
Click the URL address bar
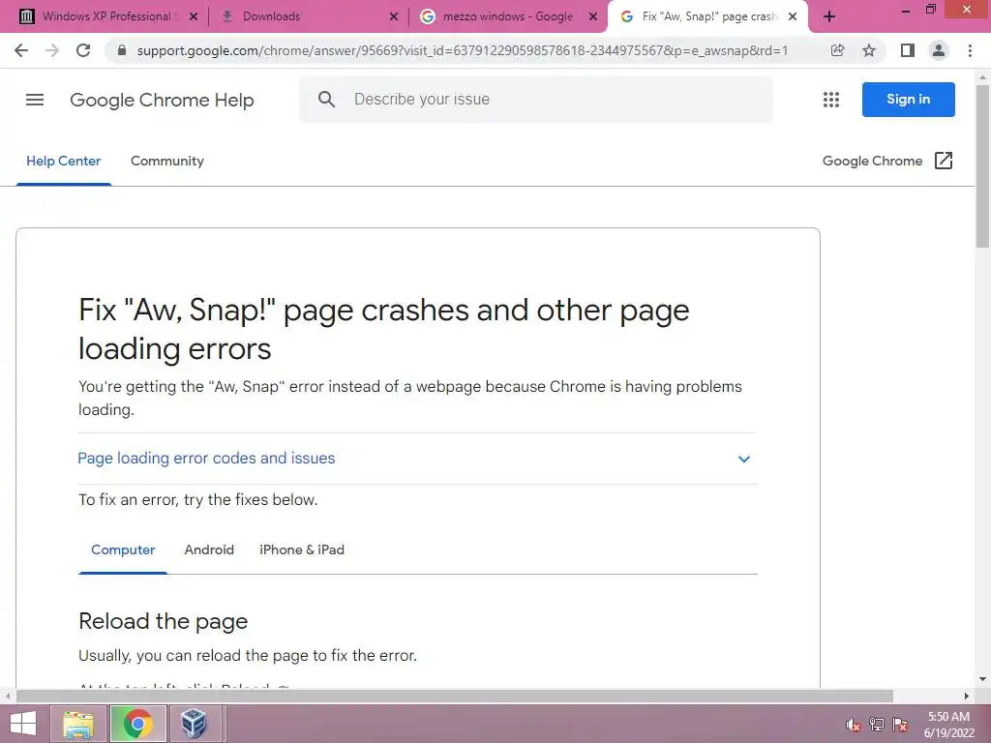coord(462,50)
